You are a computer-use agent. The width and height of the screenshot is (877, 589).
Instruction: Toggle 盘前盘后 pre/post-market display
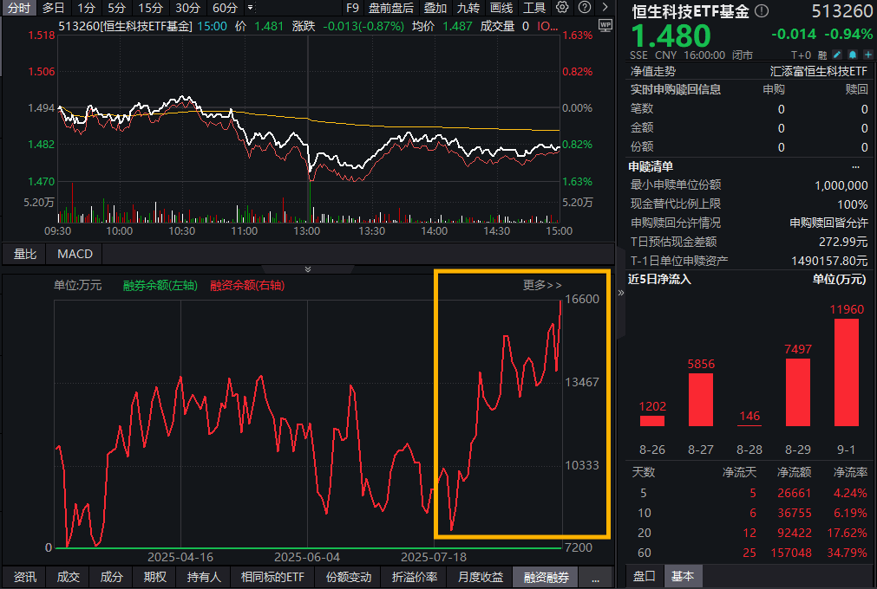point(390,8)
